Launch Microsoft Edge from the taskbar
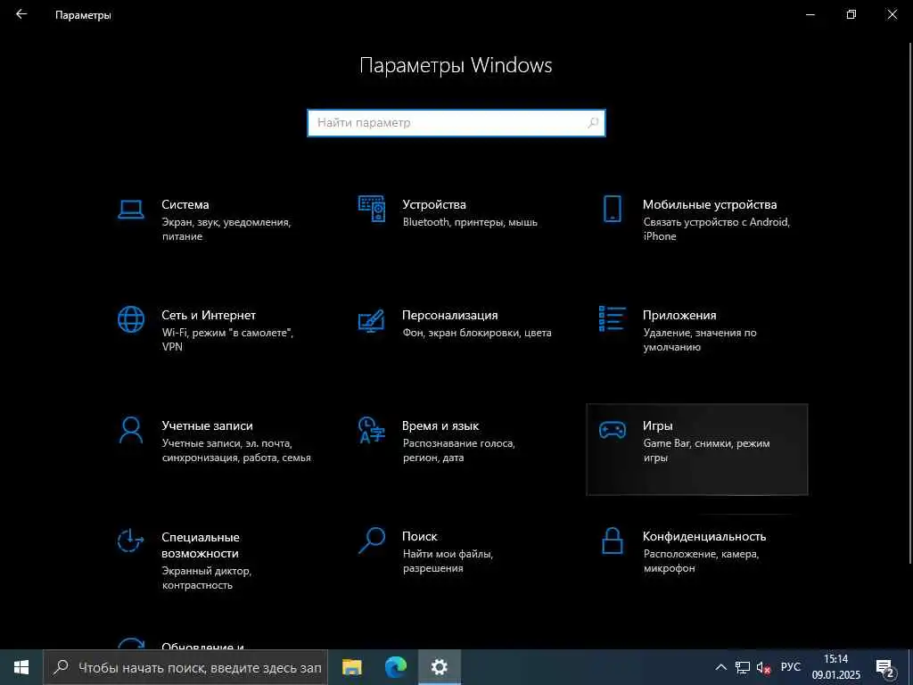Screen dimensions: 913x685 396,667
